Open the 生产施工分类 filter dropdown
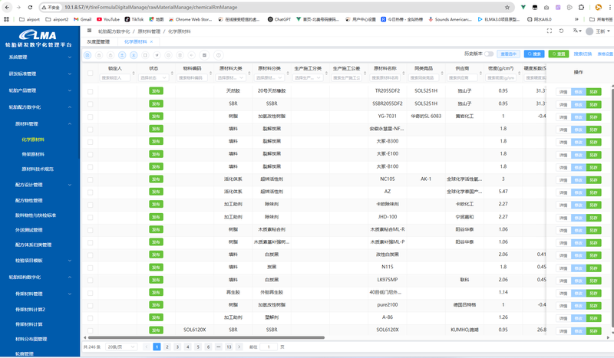Image resolution: width=614 pixels, height=358 pixels. 308,78
